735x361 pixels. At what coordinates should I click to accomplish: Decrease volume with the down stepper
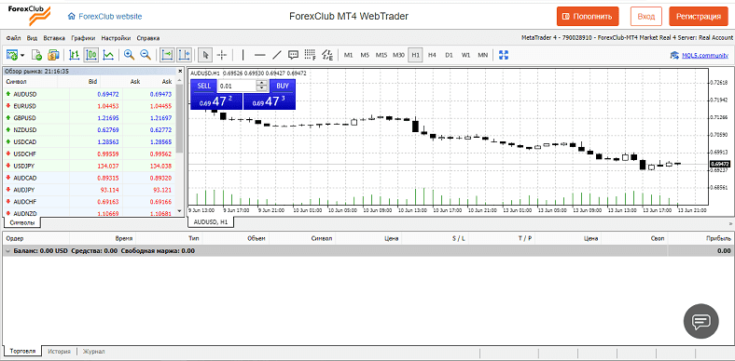click(262, 88)
